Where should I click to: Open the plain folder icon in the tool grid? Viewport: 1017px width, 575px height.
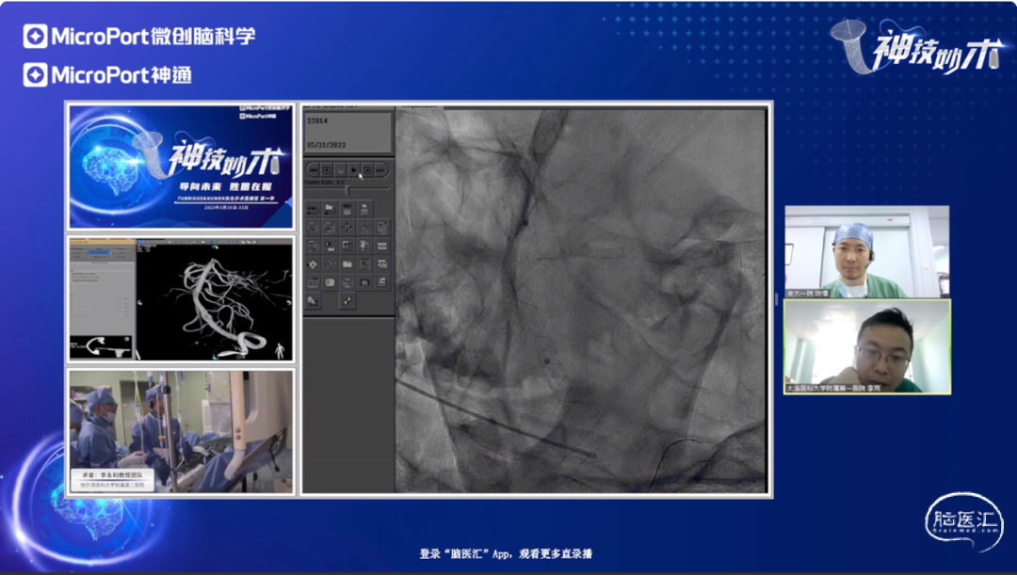point(347,264)
